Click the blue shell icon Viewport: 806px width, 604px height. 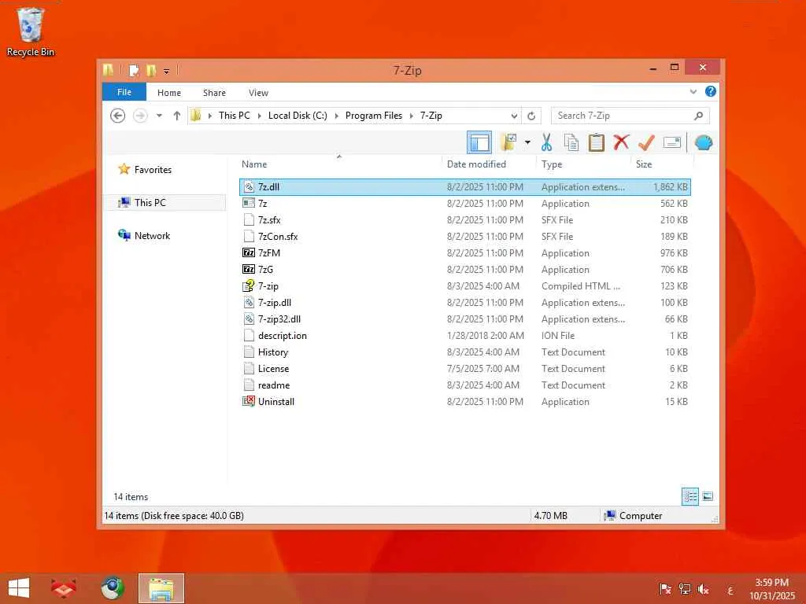click(703, 142)
